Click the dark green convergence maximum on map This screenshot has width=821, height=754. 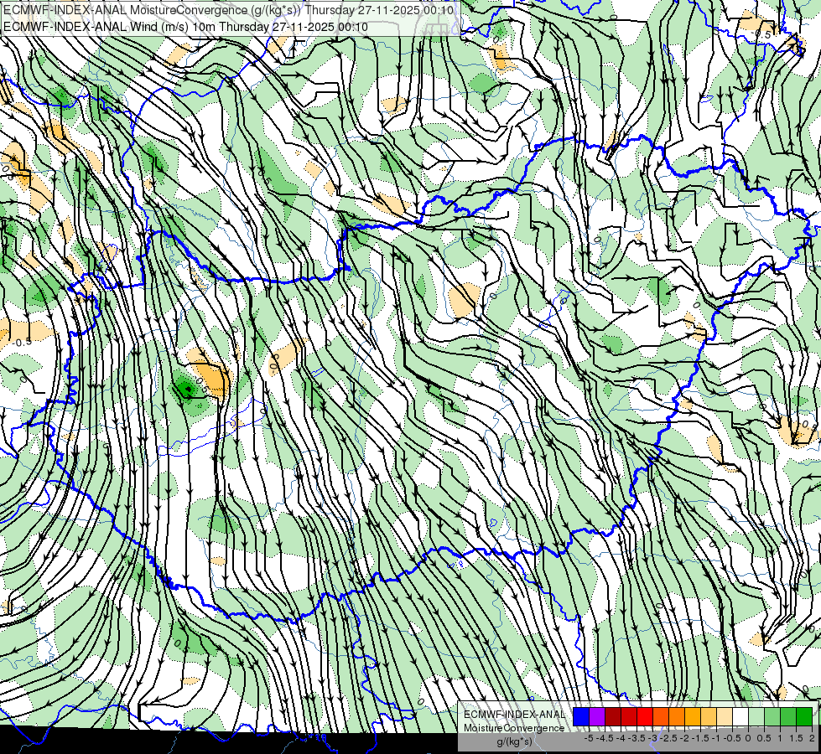186,388
